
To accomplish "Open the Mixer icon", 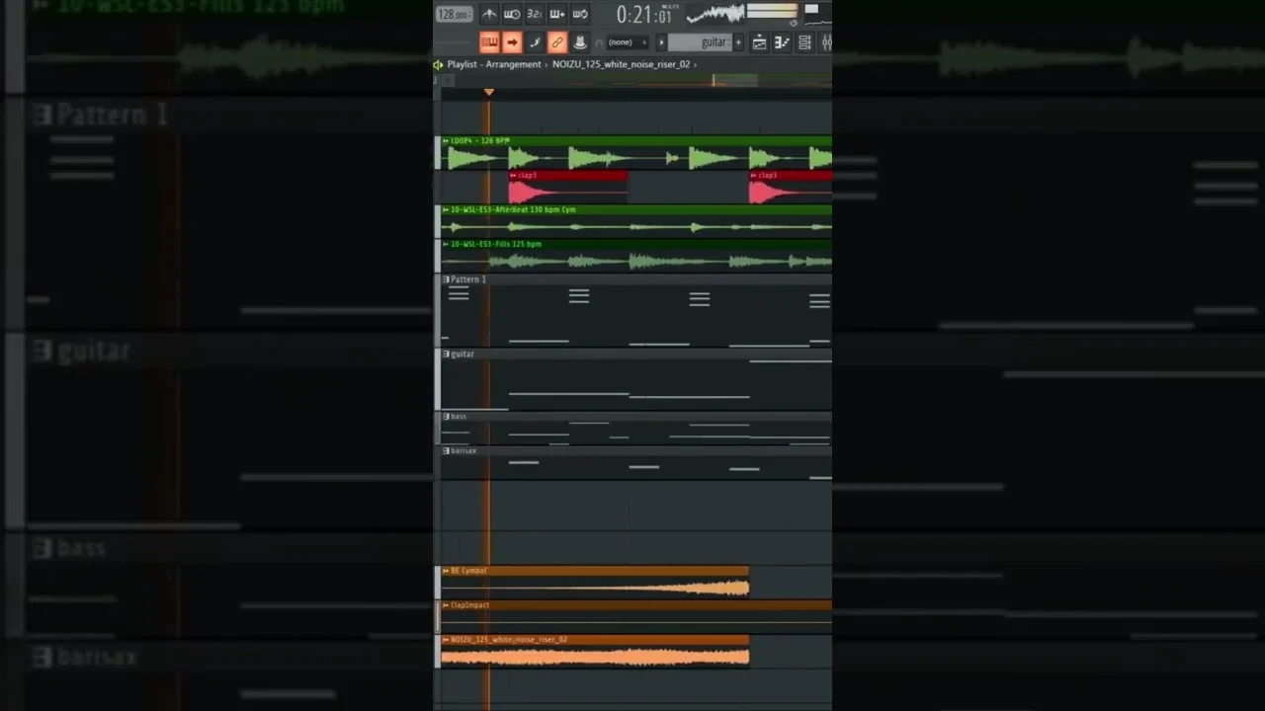I will 825,42.
